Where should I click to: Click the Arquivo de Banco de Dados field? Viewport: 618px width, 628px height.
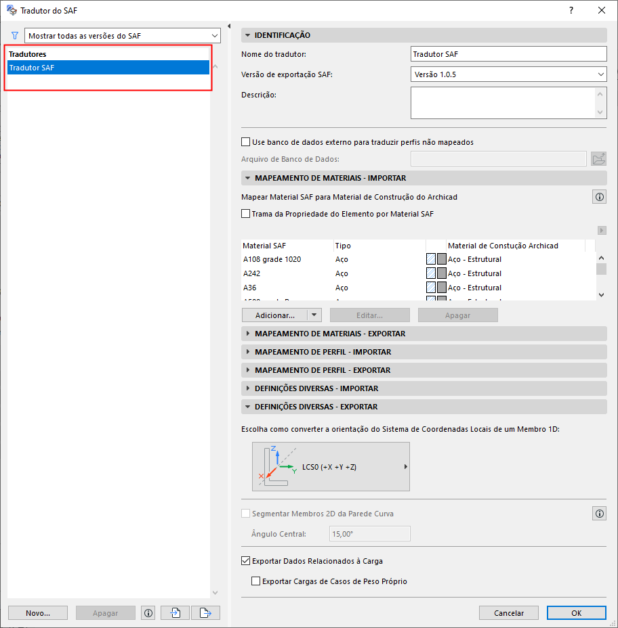point(499,159)
